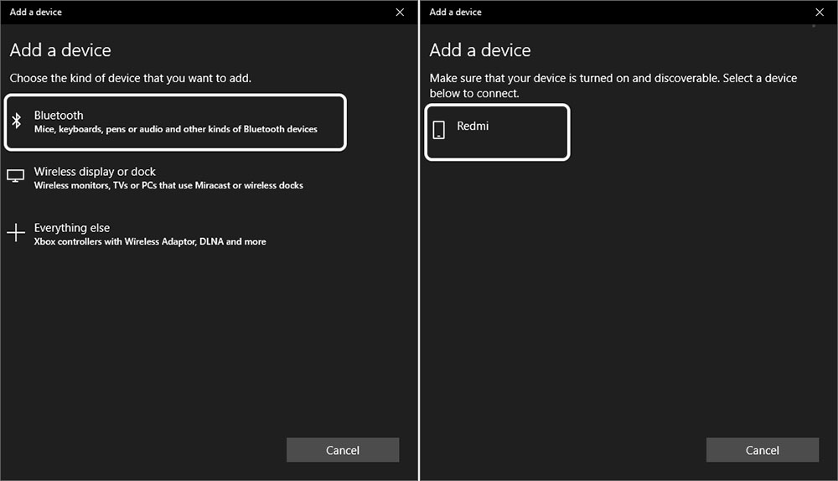Screen dimensions: 838x481
Task: Click the 'Choose the kind of device' instruction text
Action: (130, 78)
